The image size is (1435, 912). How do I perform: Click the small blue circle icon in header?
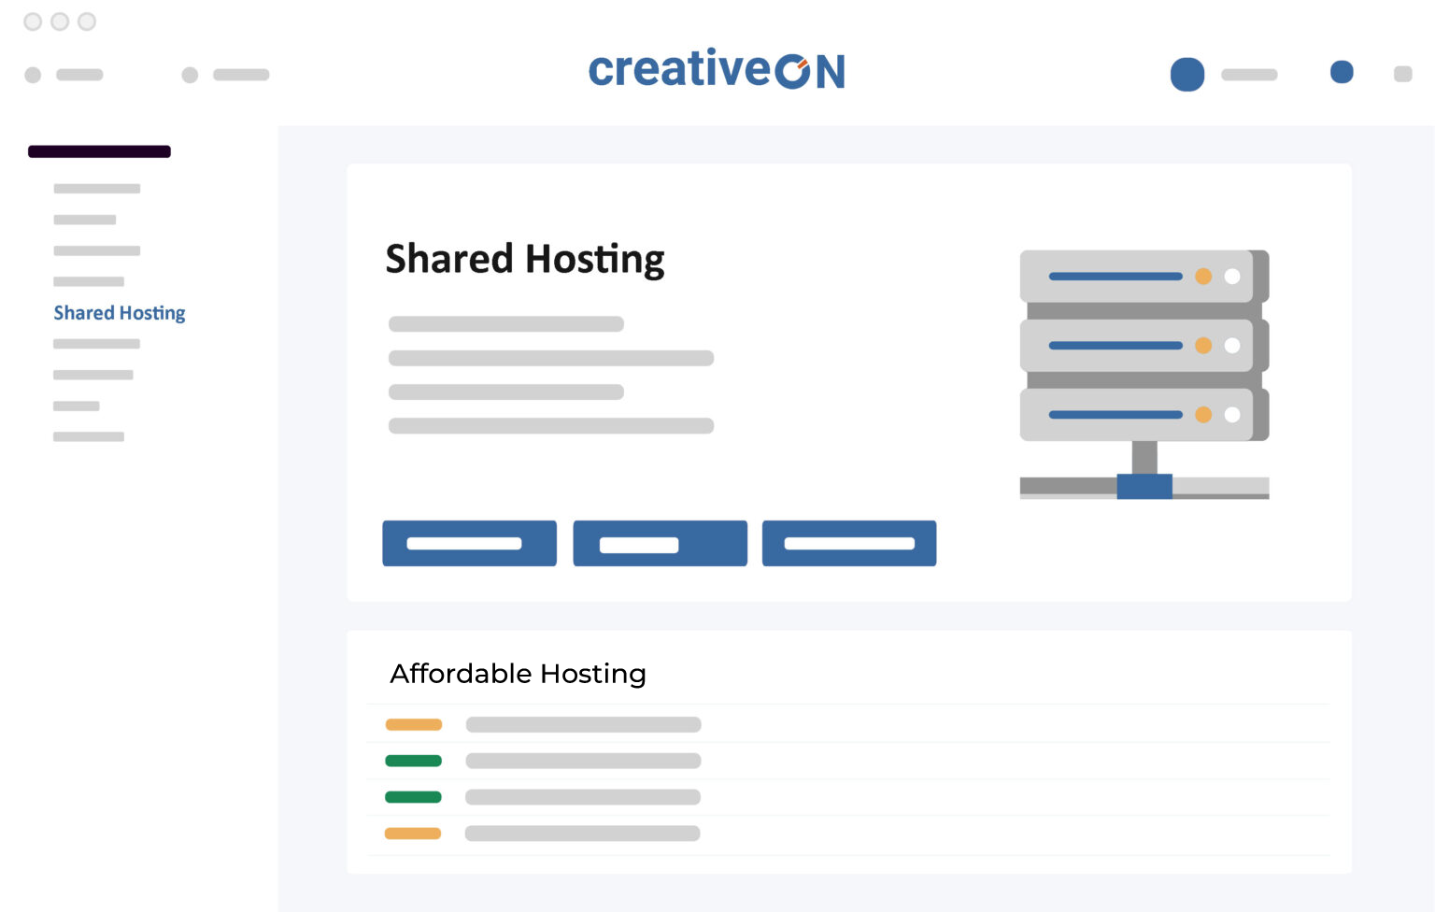[x=1342, y=72]
